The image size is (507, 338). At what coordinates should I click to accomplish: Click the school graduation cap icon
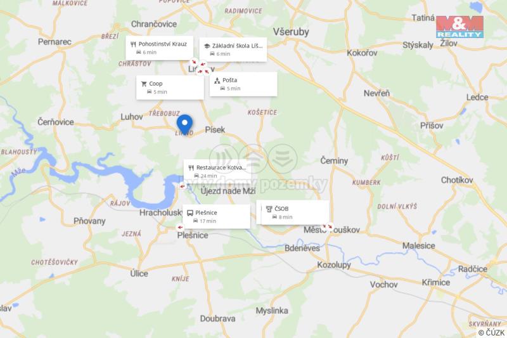click(207, 46)
